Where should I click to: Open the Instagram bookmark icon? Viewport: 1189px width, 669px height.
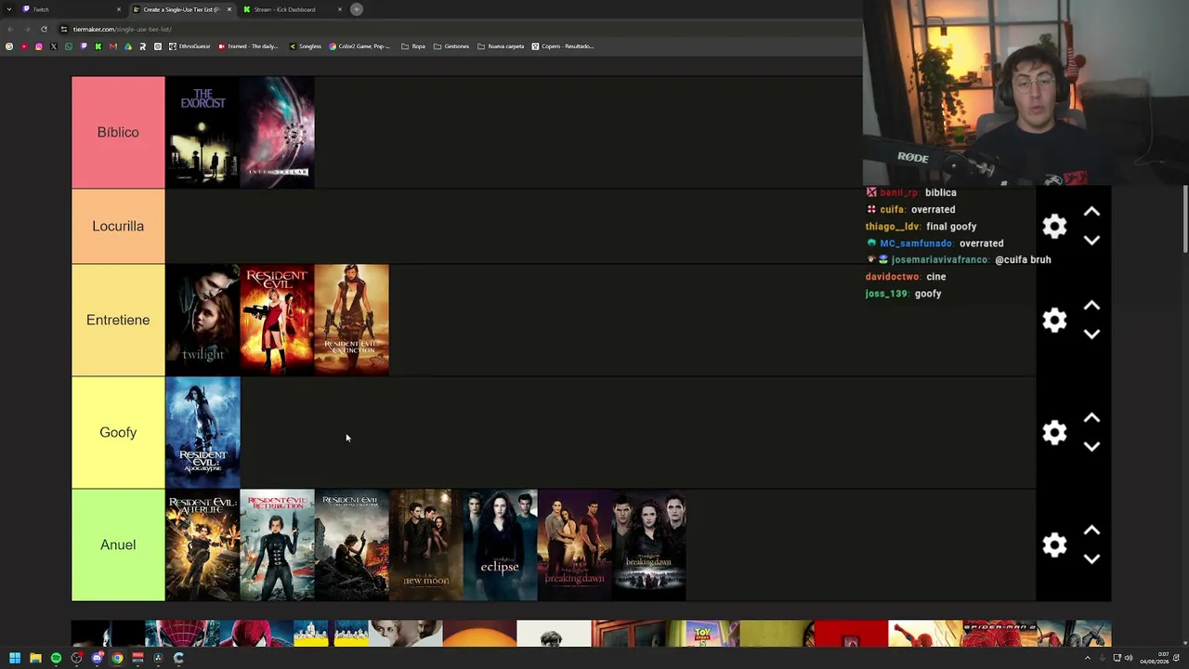pos(39,46)
